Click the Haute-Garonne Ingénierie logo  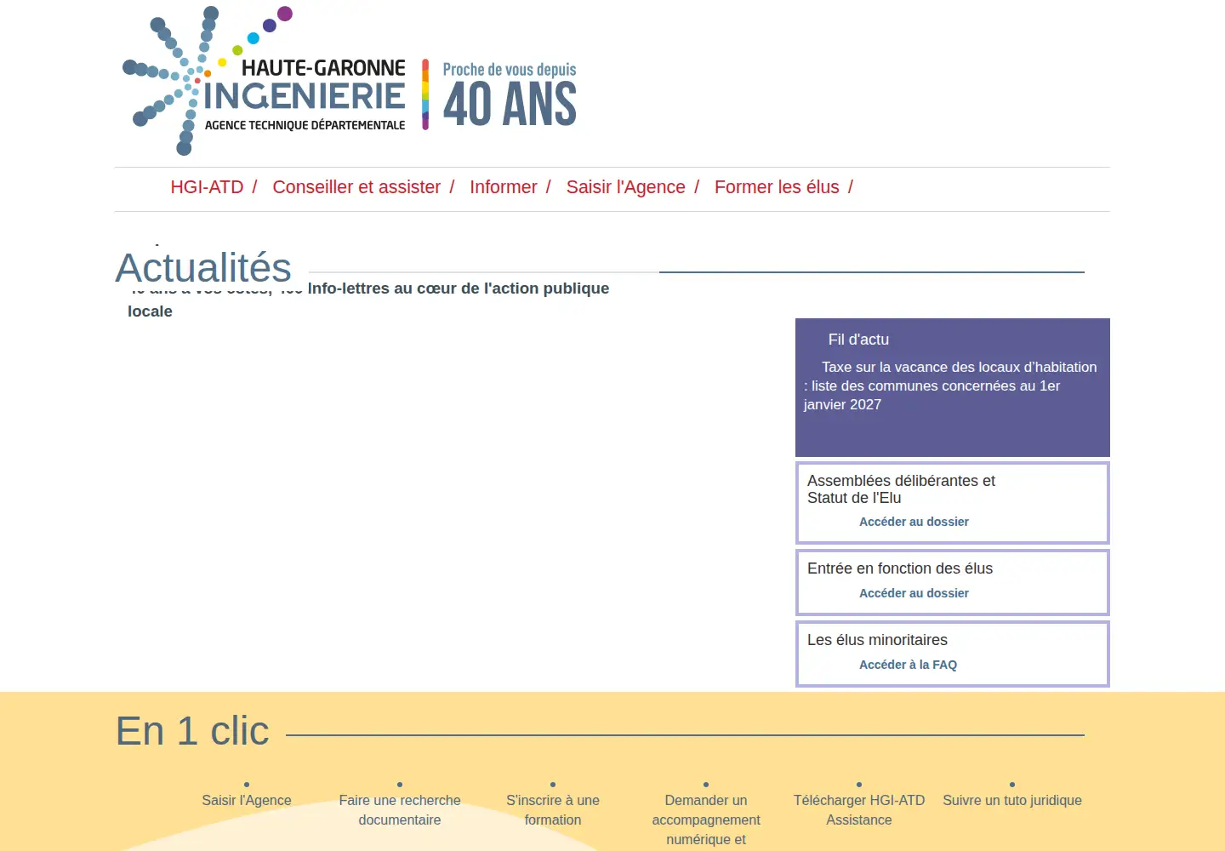point(350,81)
